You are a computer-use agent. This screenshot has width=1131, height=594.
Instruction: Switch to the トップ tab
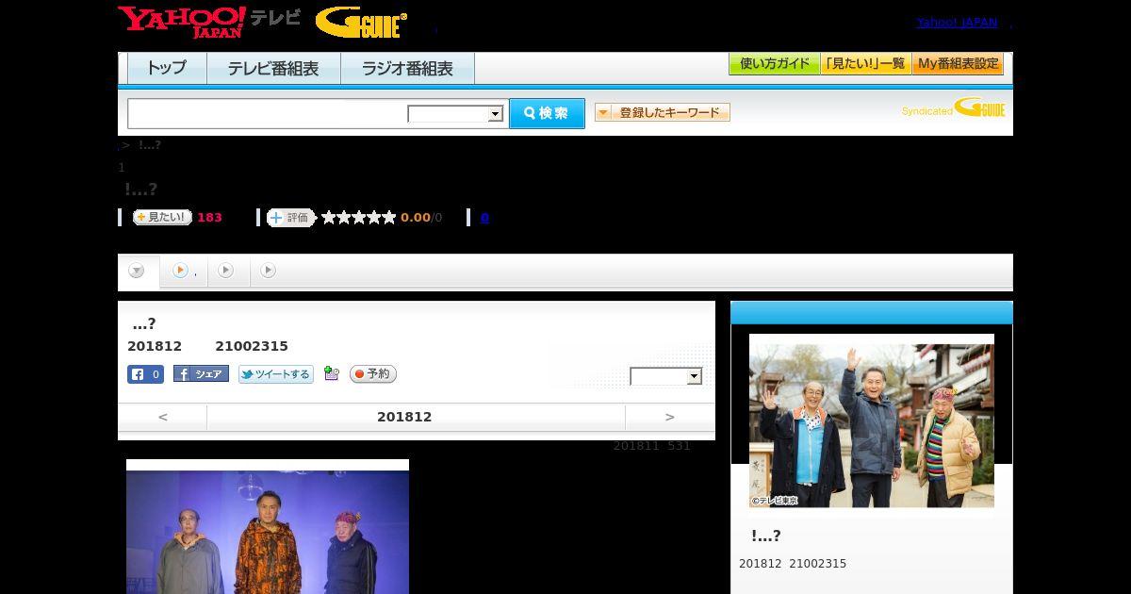coord(167,69)
